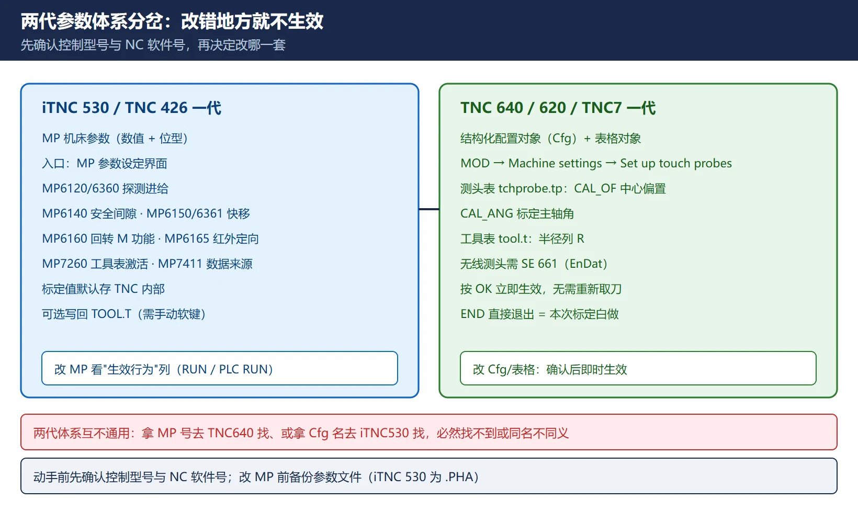Click line MP 机床参数（数值 + 位型）
This screenshot has width=858, height=523.
tap(115, 138)
